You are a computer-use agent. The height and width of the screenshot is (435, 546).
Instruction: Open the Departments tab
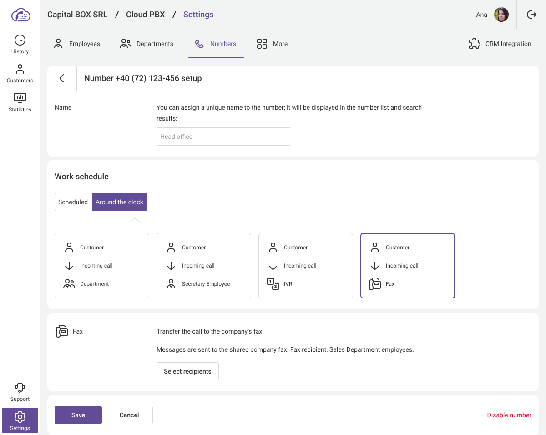pyautogui.click(x=147, y=44)
